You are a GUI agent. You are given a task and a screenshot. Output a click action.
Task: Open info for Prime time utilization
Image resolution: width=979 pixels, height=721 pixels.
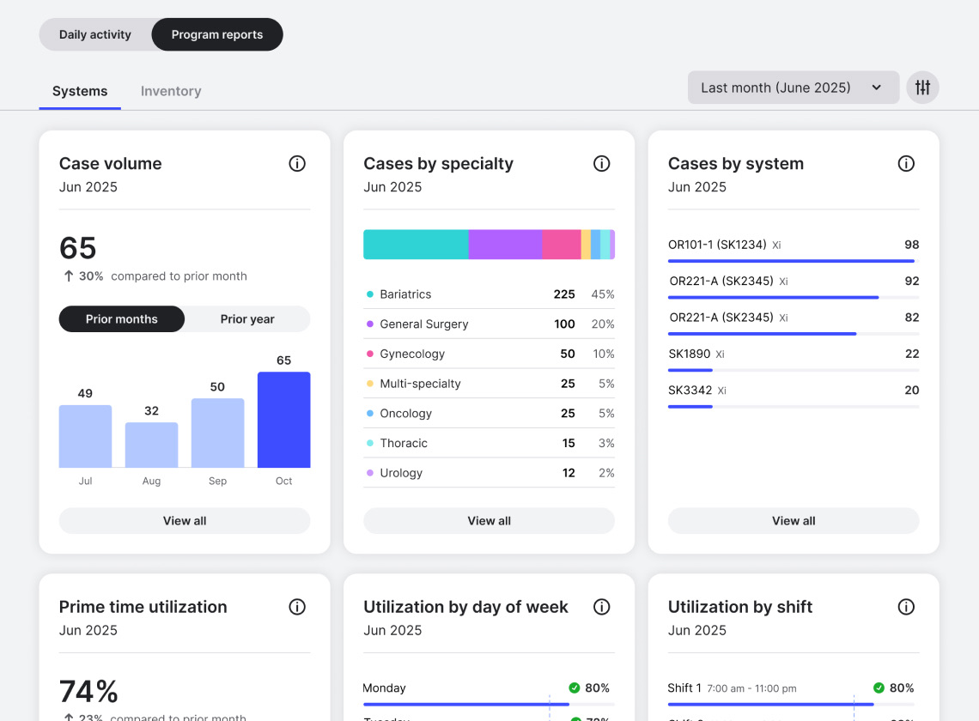tap(297, 607)
